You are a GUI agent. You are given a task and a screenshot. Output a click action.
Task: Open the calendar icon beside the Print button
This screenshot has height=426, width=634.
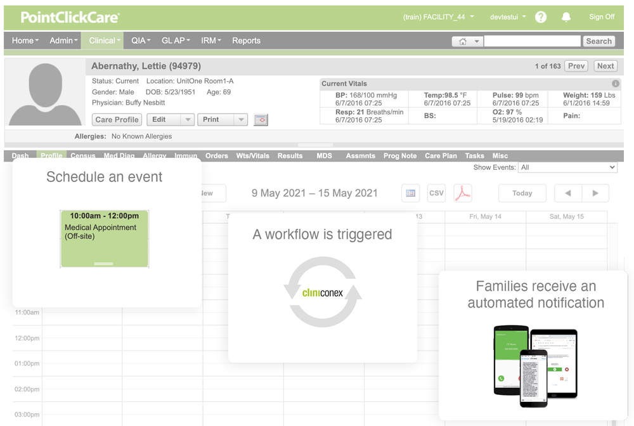261,120
